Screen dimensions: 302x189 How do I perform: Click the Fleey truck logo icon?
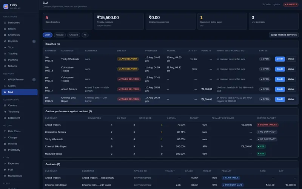(x=6, y=6)
